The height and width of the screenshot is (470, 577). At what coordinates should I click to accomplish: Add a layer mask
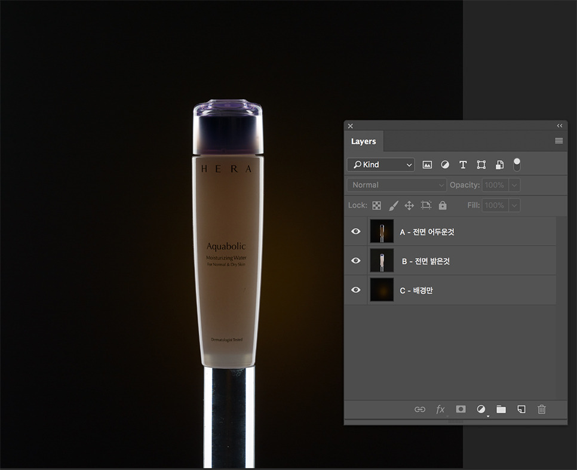[461, 409]
